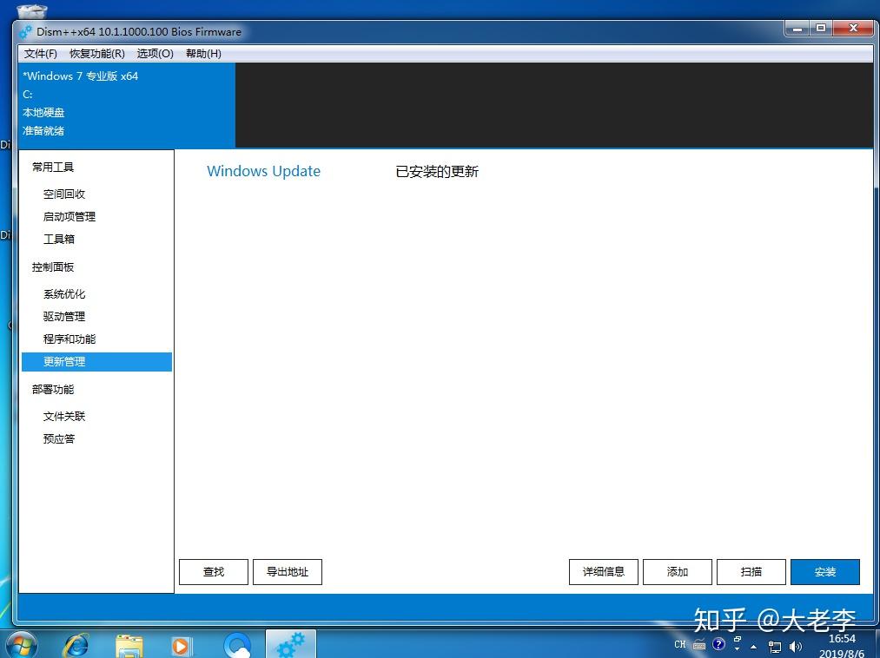Launch Internet Explorer from taskbar
The height and width of the screenshot is (658, 880).
[x=76, y=645]
